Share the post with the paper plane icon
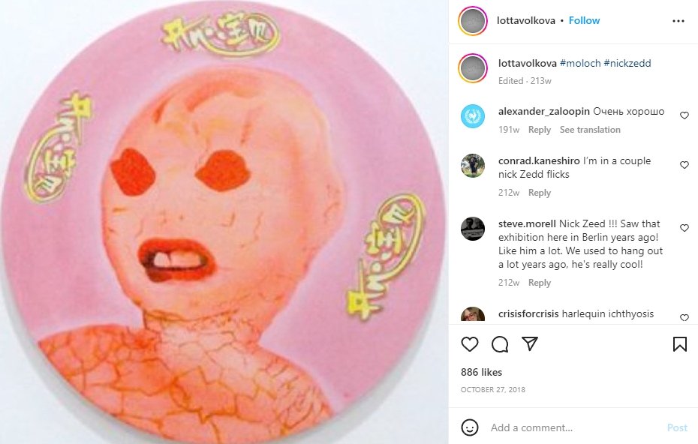Screen dimensions: 698x444 [530, 344]
